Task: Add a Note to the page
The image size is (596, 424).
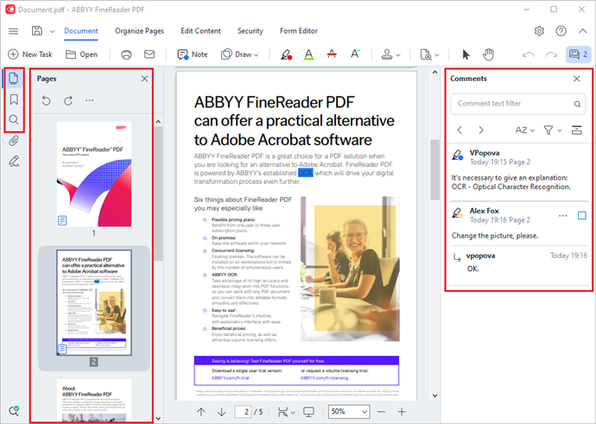Action: pyautogui.click(x=193, y=54)
